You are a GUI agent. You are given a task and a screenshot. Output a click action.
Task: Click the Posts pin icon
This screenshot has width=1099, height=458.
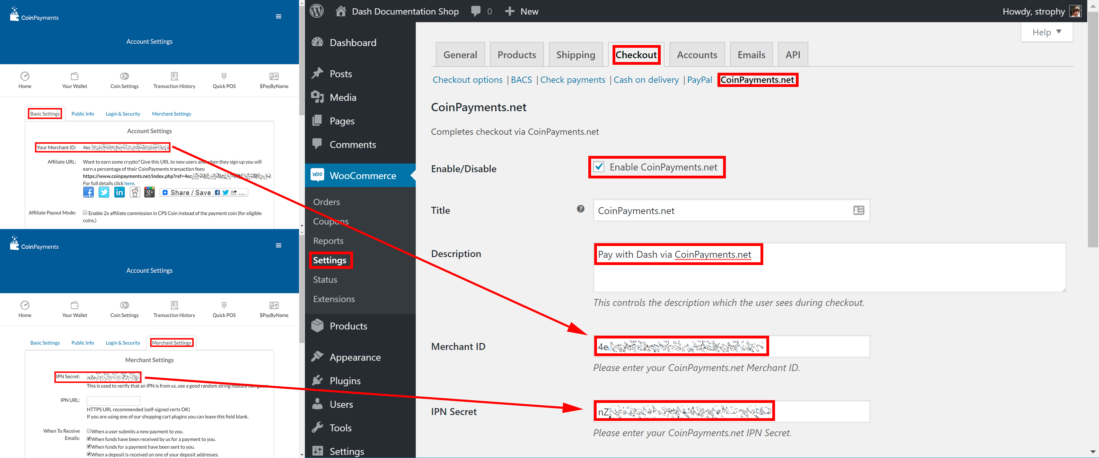point(317,73)
